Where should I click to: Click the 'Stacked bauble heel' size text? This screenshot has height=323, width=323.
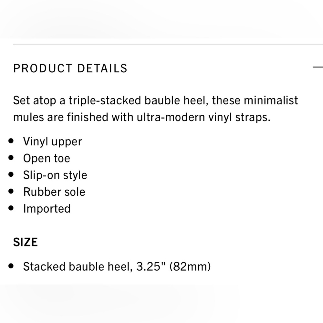click(x=76, y=267)
